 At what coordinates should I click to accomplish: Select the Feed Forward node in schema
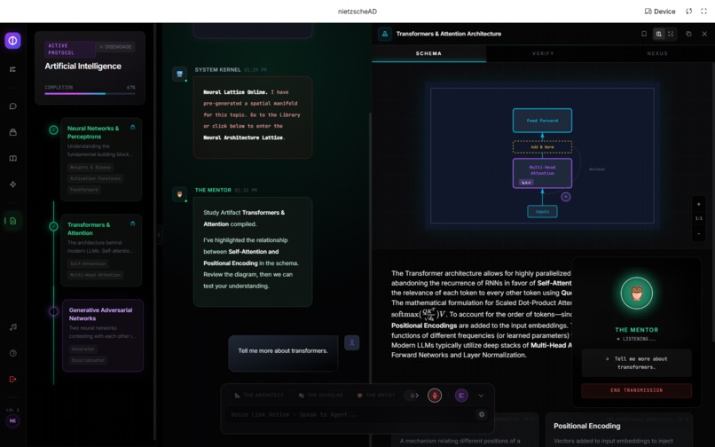point(542,121)
